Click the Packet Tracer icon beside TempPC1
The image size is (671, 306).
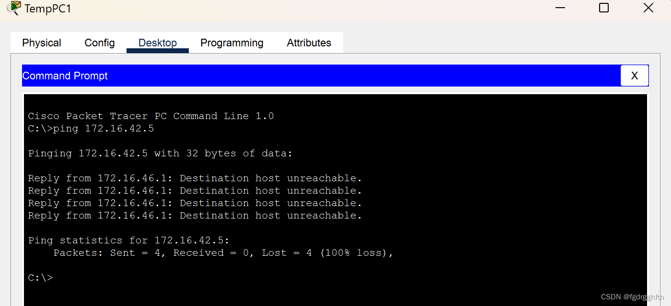click(14, 8)
